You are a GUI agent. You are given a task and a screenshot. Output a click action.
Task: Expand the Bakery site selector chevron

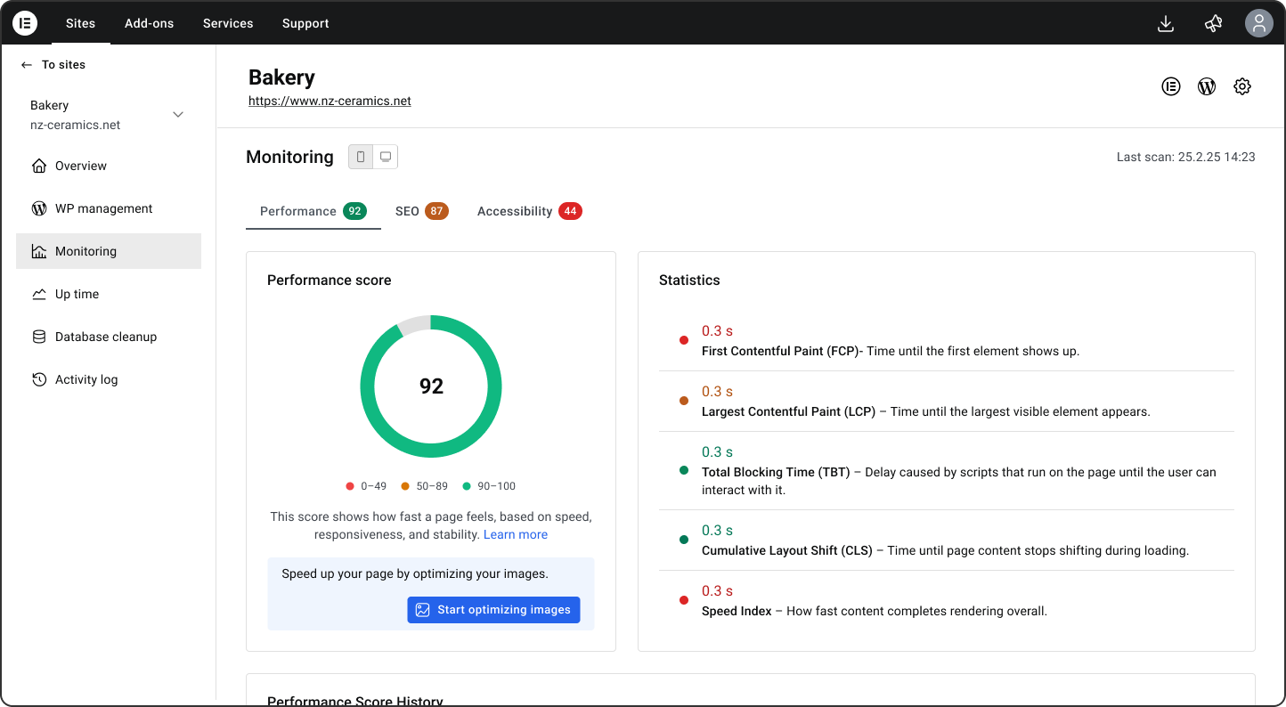178,115
